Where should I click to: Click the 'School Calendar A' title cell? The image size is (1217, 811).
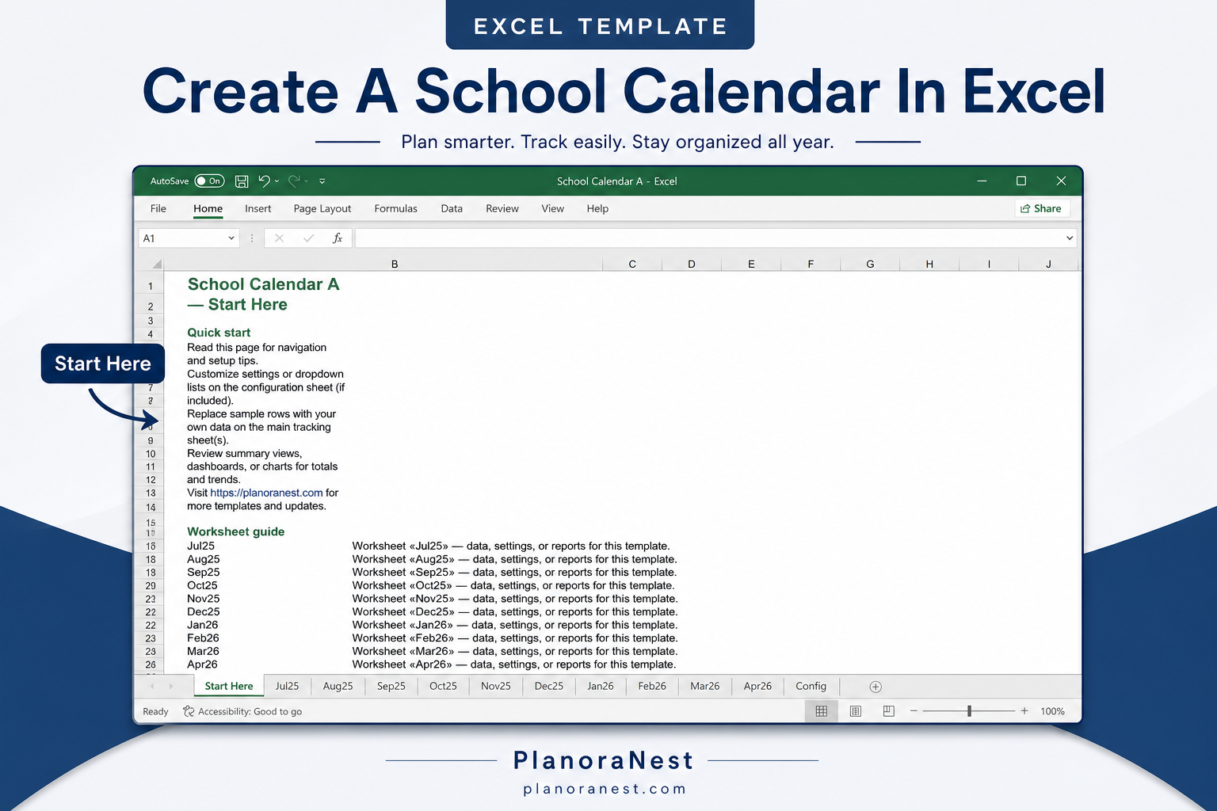tap(263, 284)
